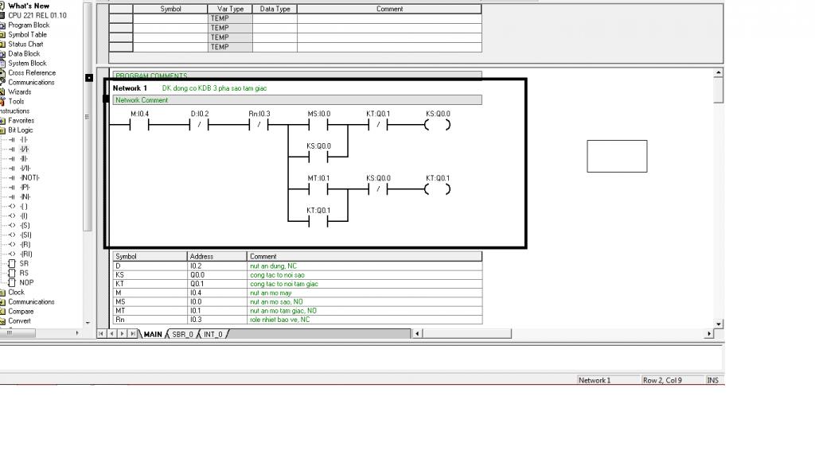Image resolution: width=815 pixels, height=458 pixels.
Task: Expand the Compare instruction folder
Action: click(x=21, y=311)
